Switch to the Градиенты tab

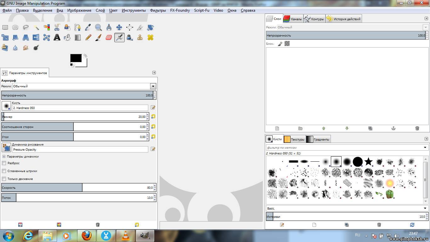(318, 139)
